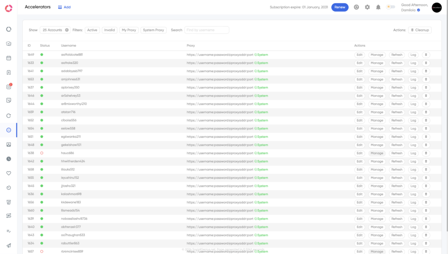Open the user profile avatar menu
Screen dimensions: 448x254
click(437, 7)
